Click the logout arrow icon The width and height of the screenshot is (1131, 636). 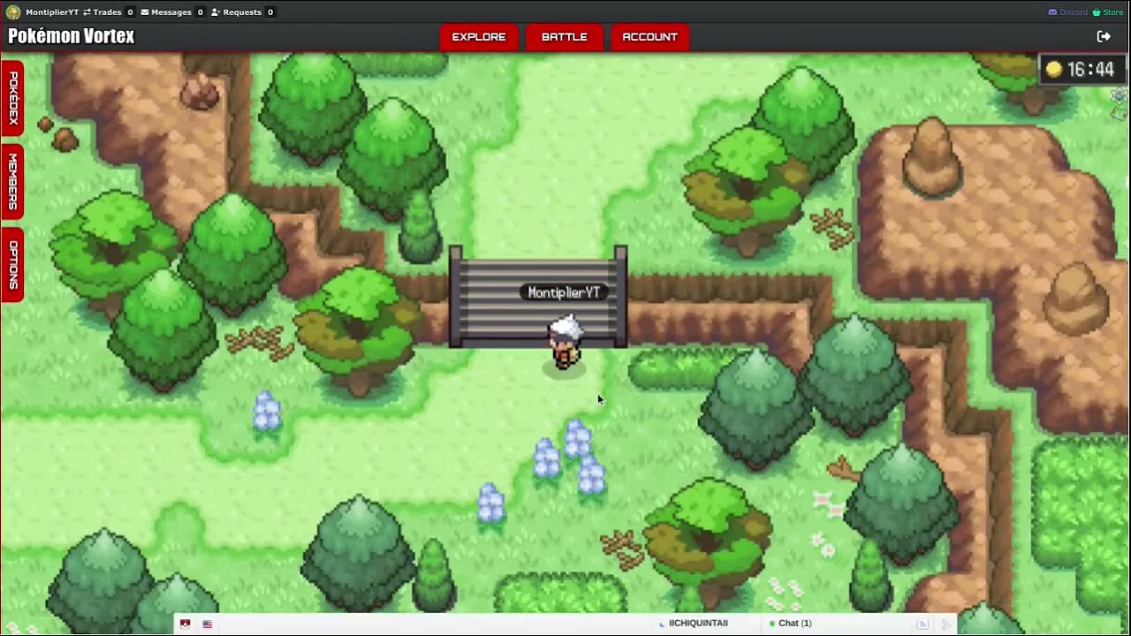coord(1104,36)
